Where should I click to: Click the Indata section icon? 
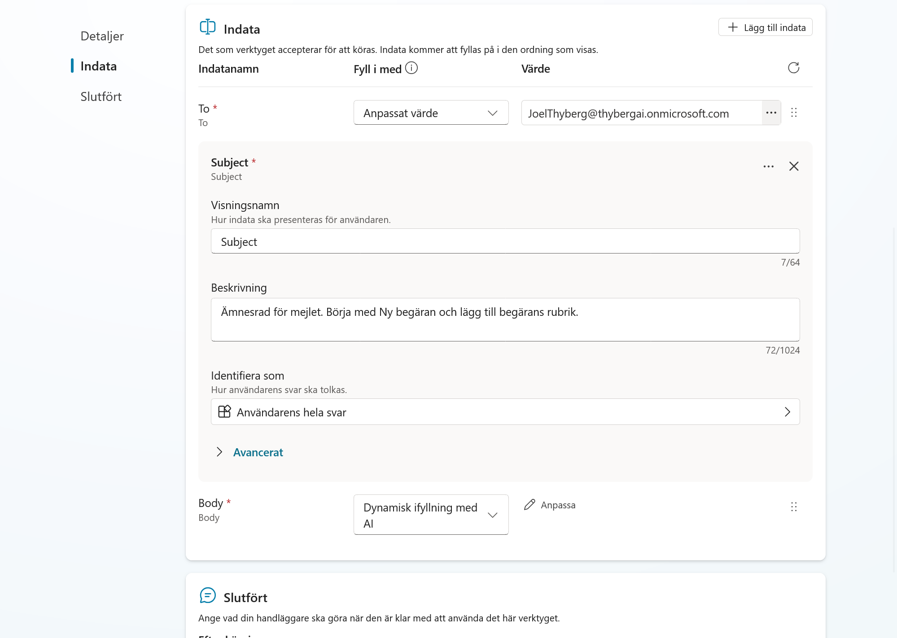pyautogui.click(x=207, y=27)
